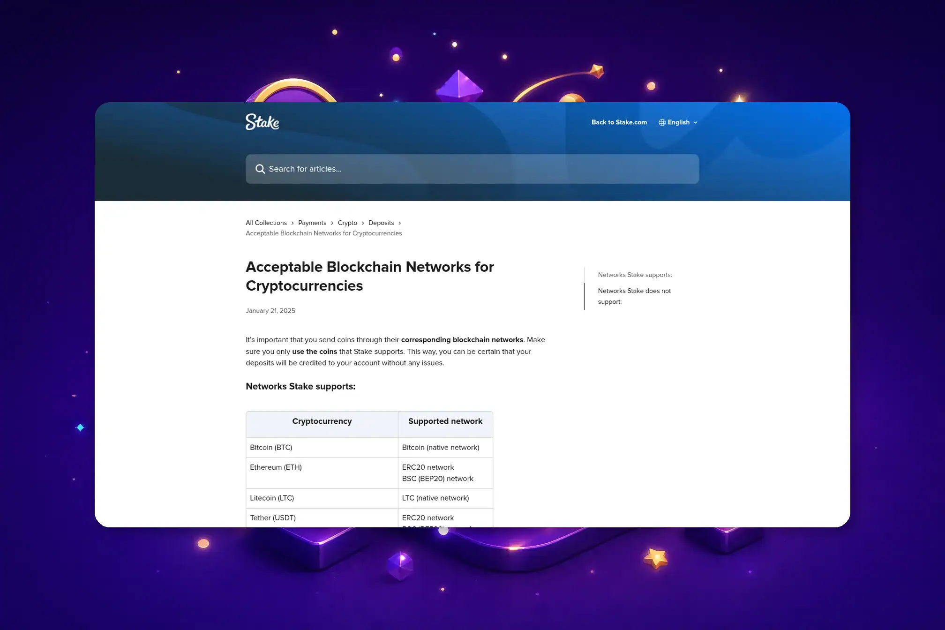Click ERC20 network in the Tether row
Image resolution: width=945 pixels, height=630 pixels.
[428, 518]
